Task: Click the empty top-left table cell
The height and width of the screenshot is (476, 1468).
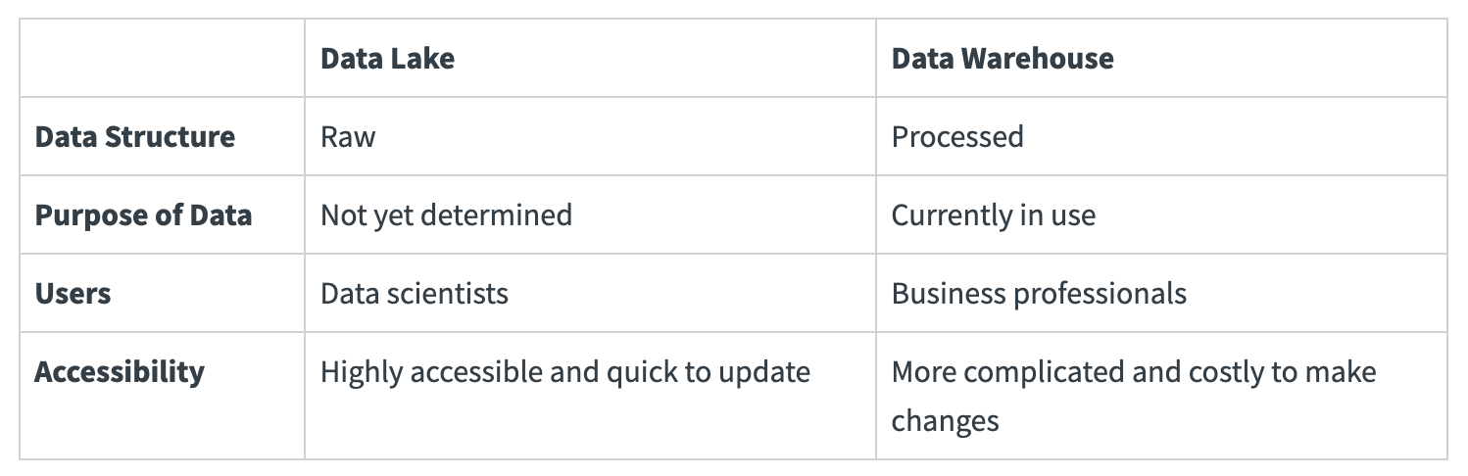Action: pos(162,59)
